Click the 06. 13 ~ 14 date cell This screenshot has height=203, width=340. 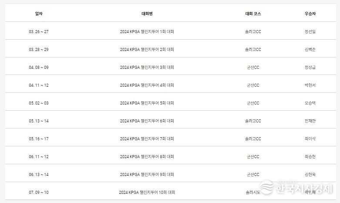(x=39, y=174)
